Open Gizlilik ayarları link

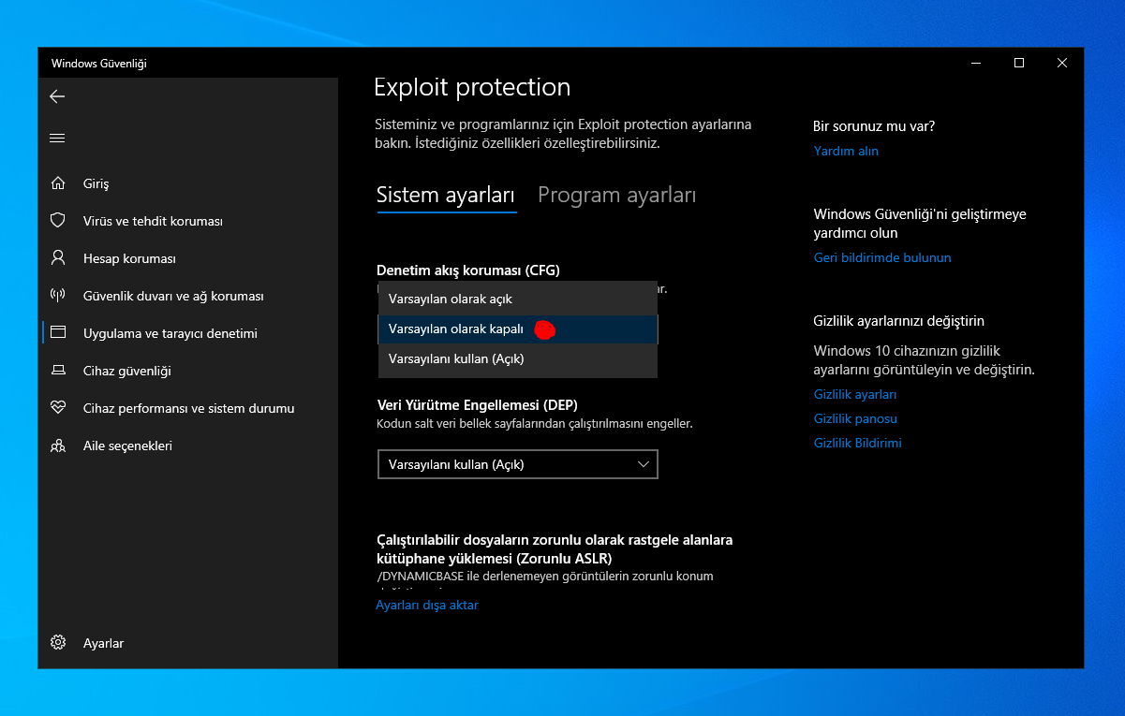pyautogui.click(x=855, y=394)
